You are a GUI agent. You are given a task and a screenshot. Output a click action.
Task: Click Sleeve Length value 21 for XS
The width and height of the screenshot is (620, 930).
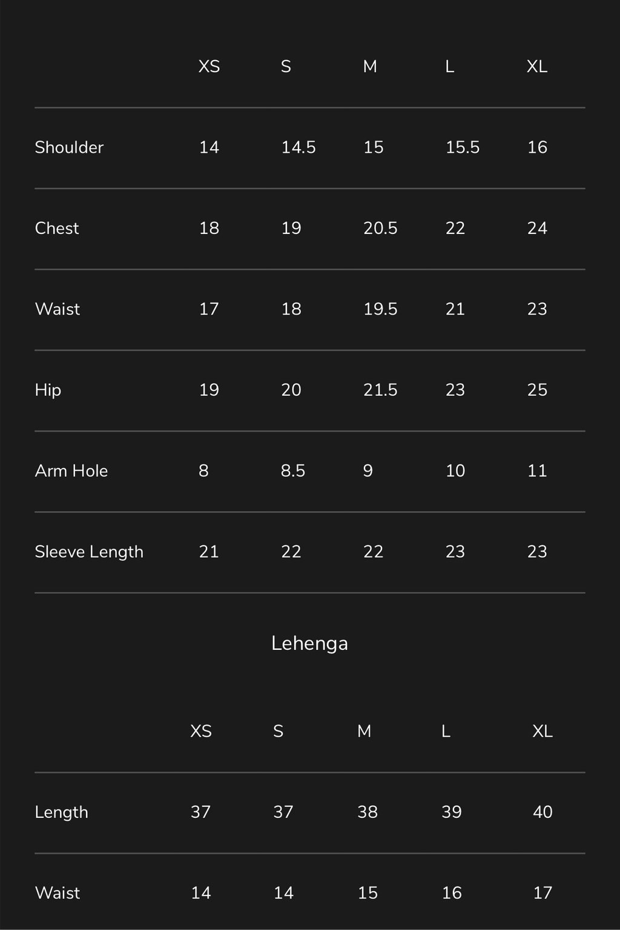[209, 552]
